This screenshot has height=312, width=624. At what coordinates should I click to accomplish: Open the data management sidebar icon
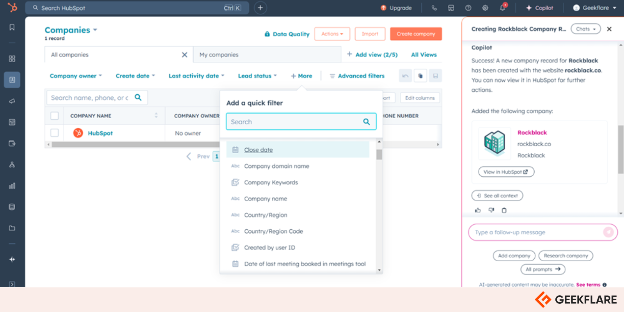pos(12,207)
